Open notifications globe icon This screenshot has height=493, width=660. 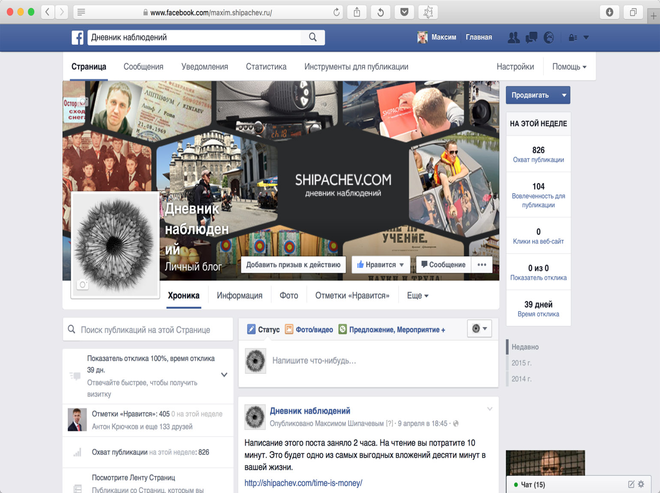click(x=549, y=38)
